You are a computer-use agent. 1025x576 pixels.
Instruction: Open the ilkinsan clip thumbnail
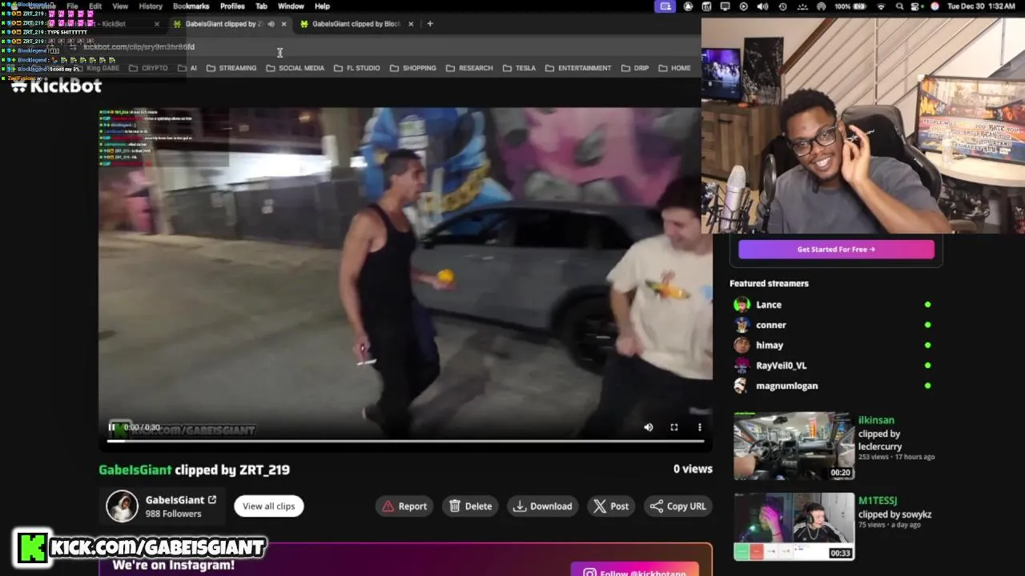[794, 446]
